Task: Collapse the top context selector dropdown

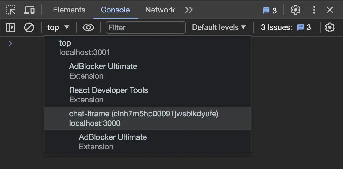Action: tap(58, 28)
